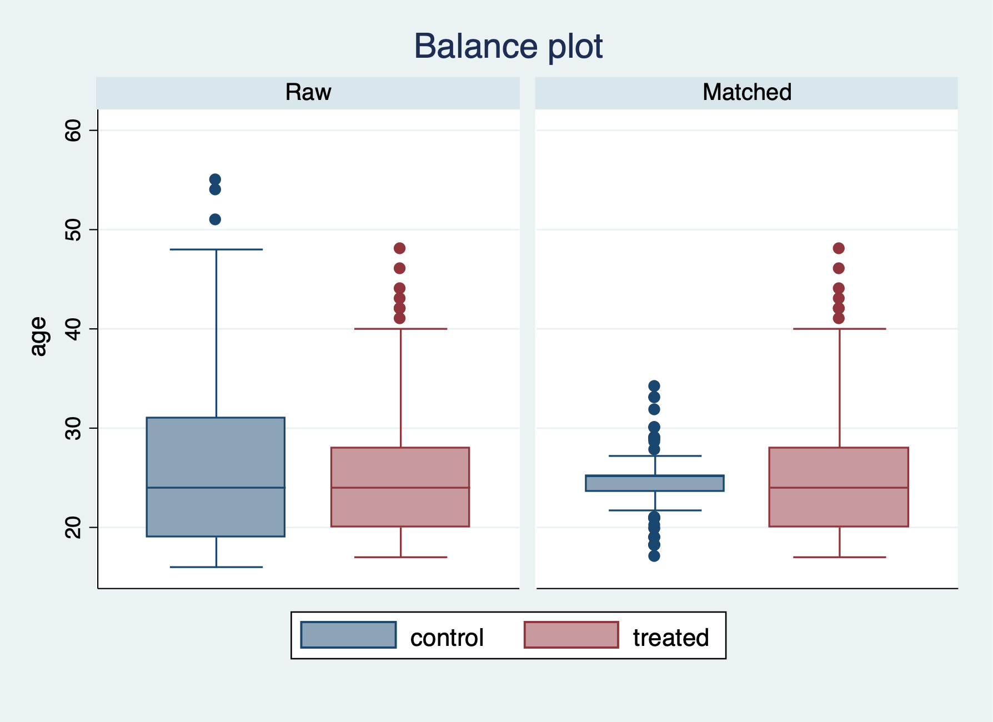Select the red treated box in Matched panel
The image size is (993, 722).
click(x=839, y=487)
